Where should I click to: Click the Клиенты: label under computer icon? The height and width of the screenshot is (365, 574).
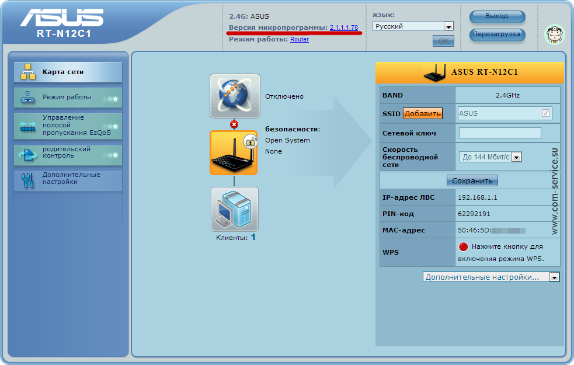pos(232,238)
